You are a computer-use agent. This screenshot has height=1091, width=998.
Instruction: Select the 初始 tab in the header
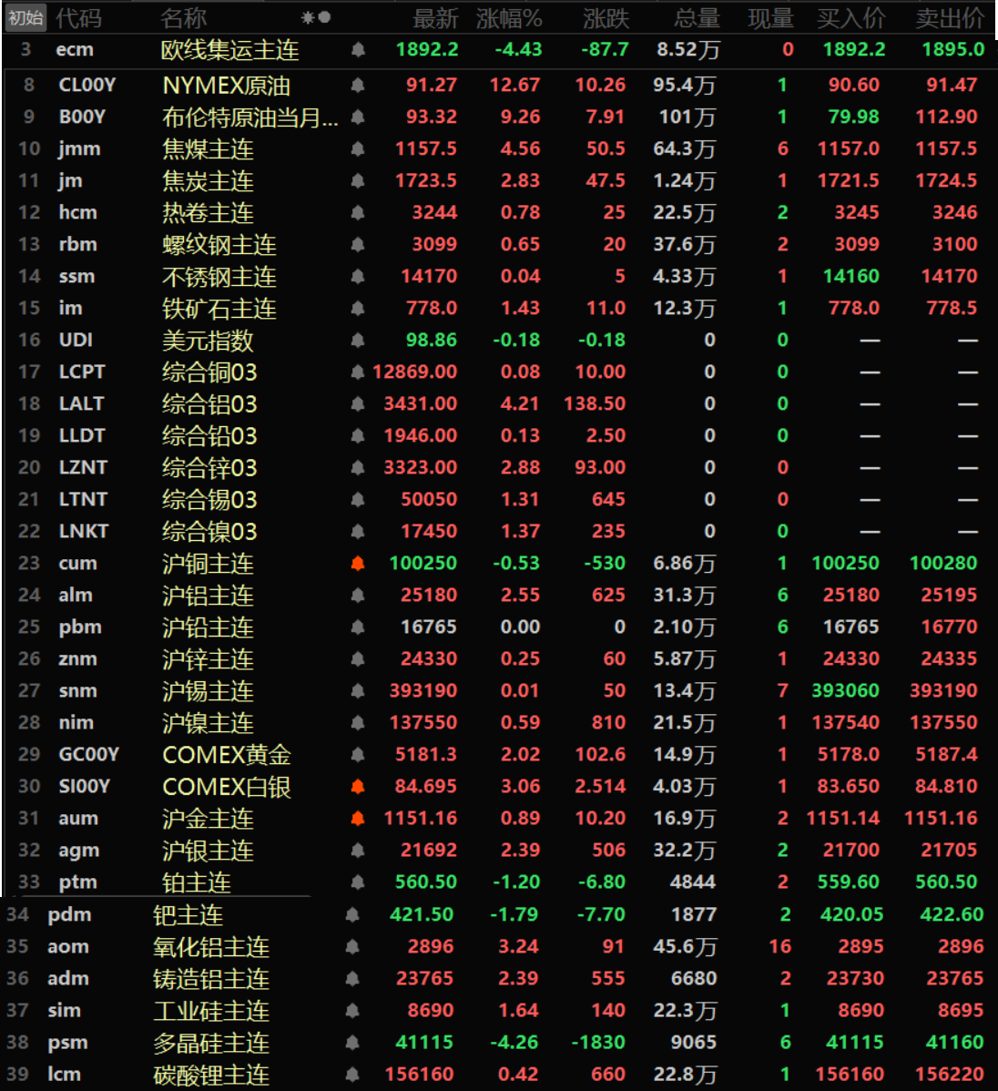point(25,18)
